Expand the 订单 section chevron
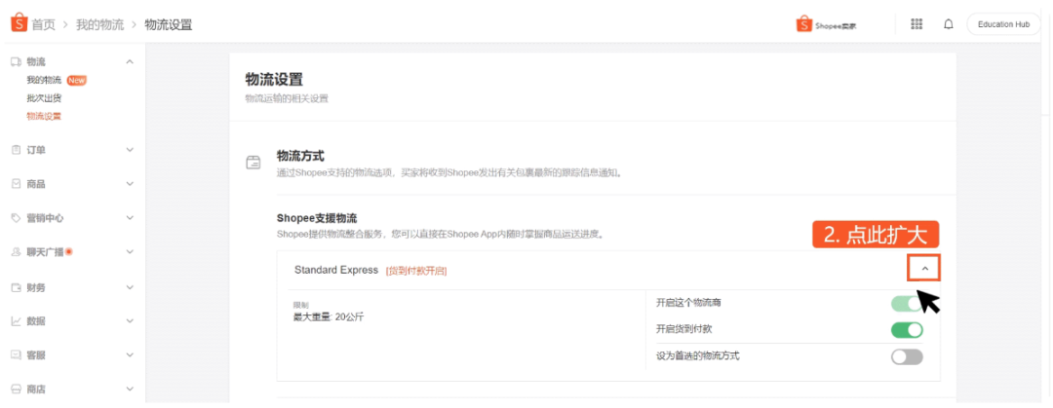The height and width of the screenshot is (408, 1053). pyautogui.click(x=131, y=150)
